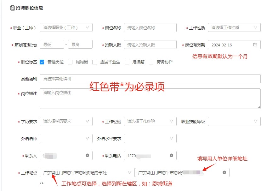The width and height of the screenshot is (267, 191).
Task: Open the 外语语种 dropdown
Action: click(x=66, y=138)
